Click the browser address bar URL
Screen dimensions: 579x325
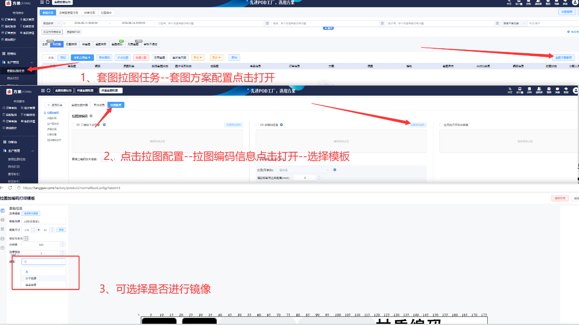click(71, 188)
